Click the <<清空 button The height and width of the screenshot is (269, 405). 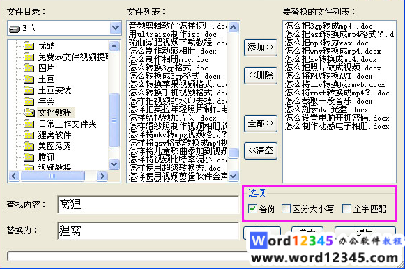click(x=261, y=151)
